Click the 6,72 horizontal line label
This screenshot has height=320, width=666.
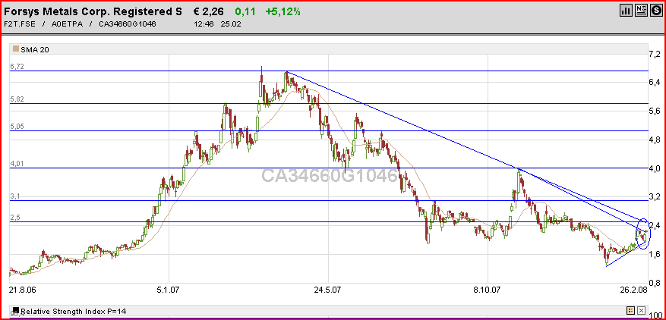click(17, 66)
